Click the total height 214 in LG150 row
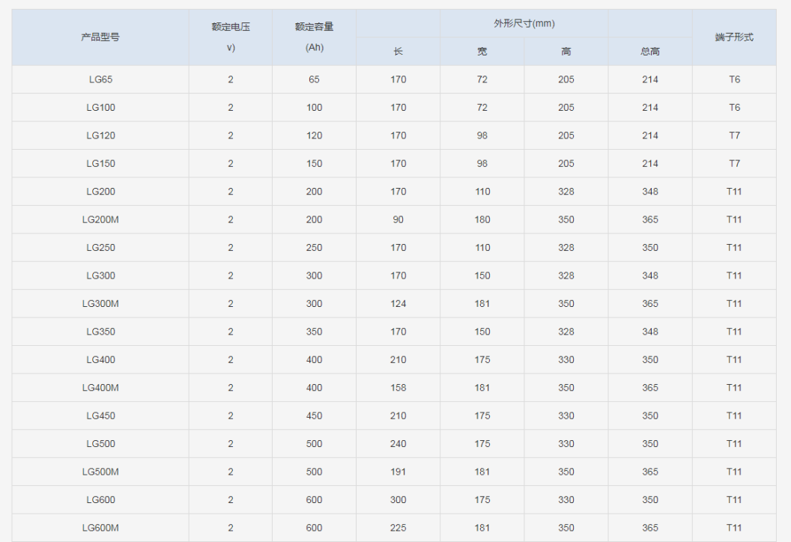791x542 pixels. coord(650,163)
